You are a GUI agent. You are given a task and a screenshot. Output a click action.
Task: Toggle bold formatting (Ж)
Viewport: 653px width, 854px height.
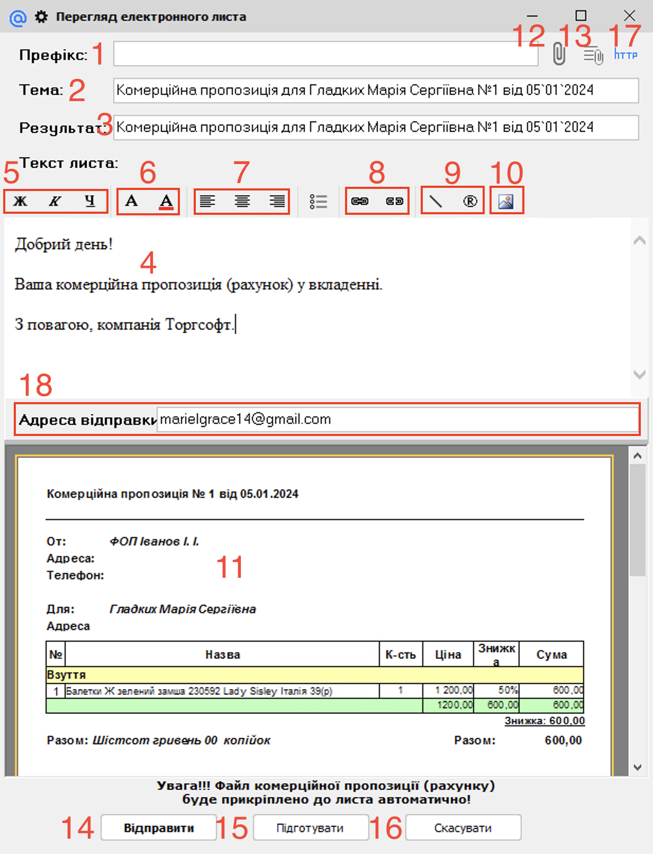tap(20, 202)
